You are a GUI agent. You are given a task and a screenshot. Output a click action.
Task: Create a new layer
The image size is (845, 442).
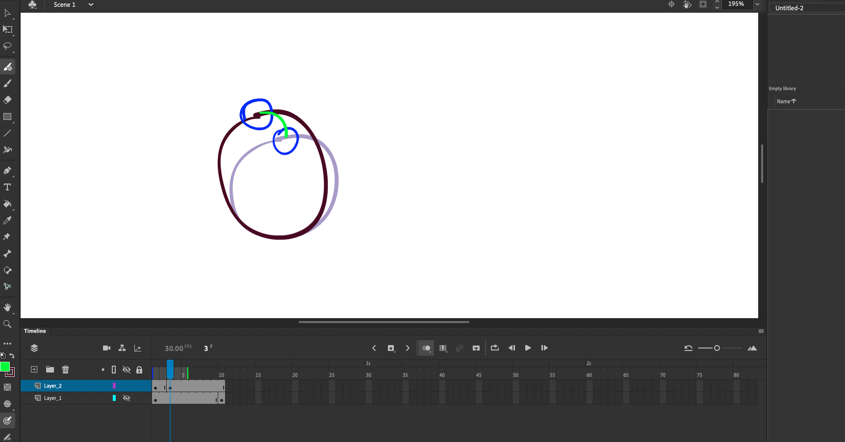click(x=33, y=370)
